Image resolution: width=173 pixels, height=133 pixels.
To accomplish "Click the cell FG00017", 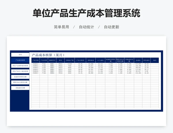I will (x=35, y=73).
